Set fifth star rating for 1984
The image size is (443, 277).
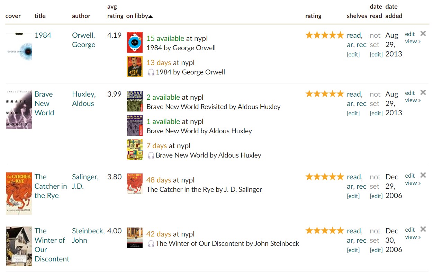(341, 35)
